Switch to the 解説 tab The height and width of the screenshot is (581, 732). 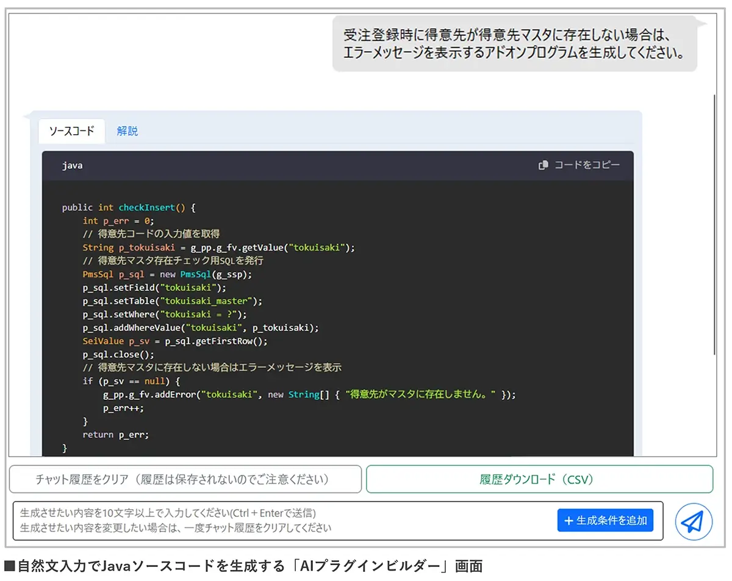pos(127,130)
